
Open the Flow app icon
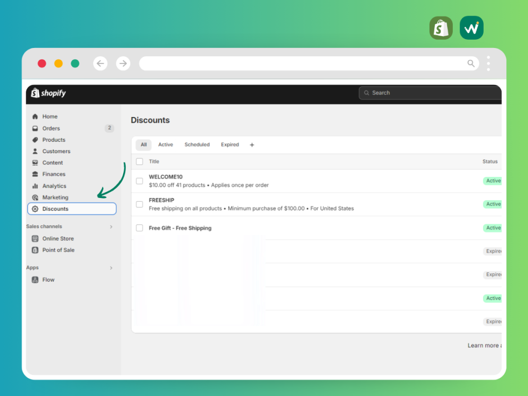click(35, 279)
